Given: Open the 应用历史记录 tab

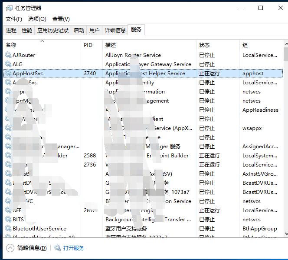Looking at the screenshot, I should tap(53, 30).
